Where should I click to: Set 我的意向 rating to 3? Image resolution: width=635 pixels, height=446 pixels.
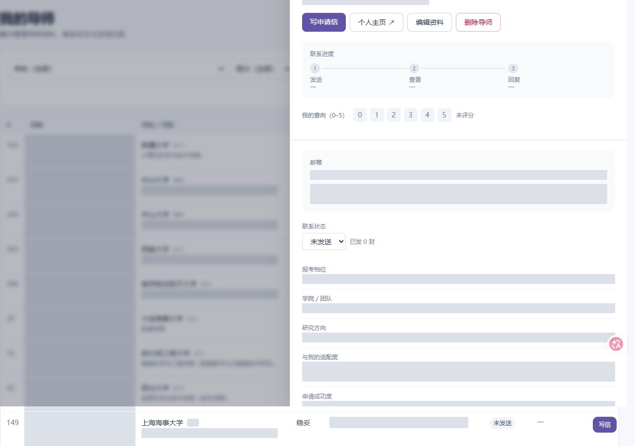[x=411, y=115]
